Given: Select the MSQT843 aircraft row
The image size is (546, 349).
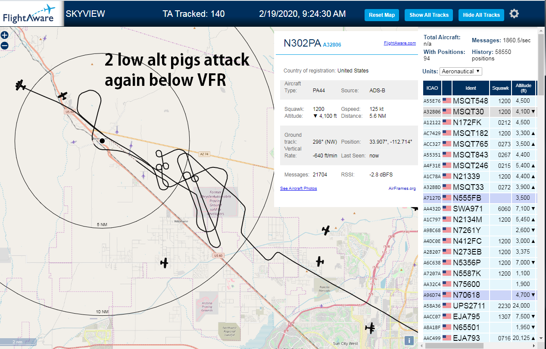Looking at the screenshot, I should pos(480,155).
